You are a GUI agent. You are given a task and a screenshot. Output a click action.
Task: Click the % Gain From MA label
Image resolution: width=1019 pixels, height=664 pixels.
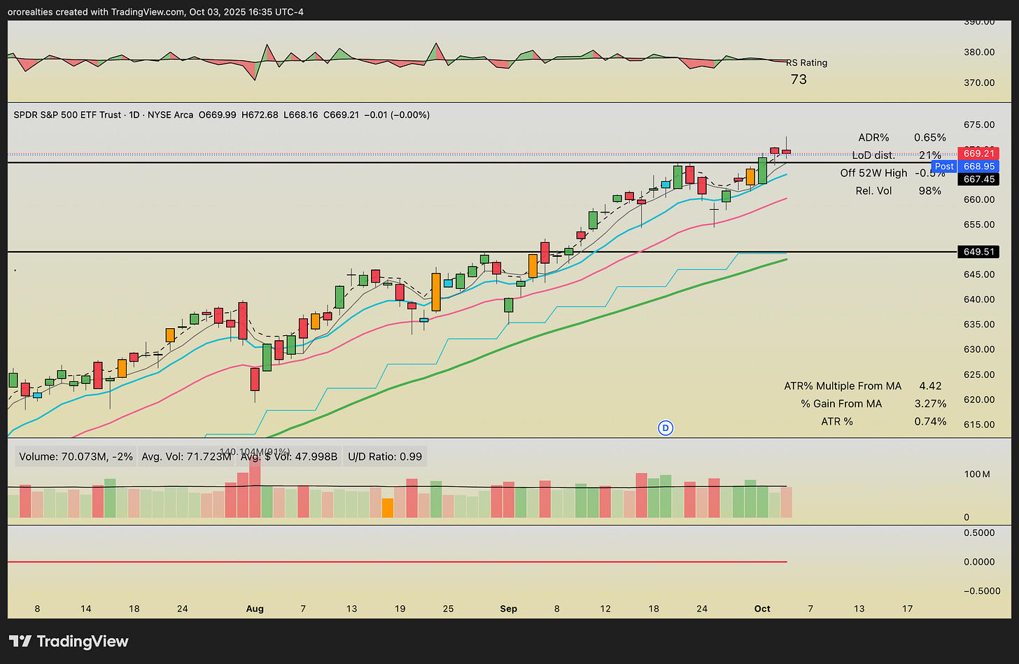click(842, 404)
